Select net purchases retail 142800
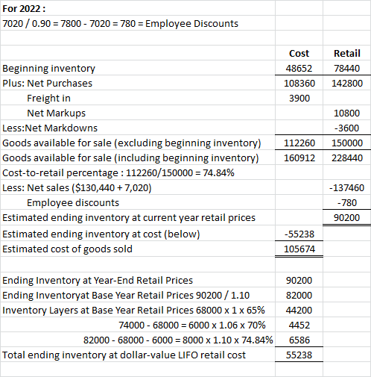 tap(347, 84)
